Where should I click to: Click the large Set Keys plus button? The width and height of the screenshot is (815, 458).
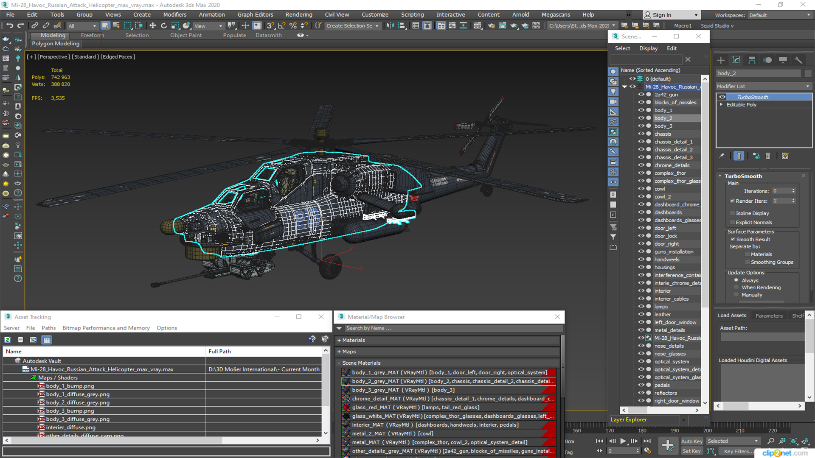[x=668, y=446]
